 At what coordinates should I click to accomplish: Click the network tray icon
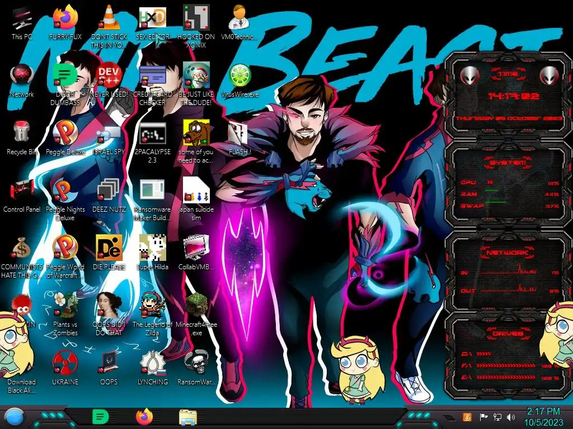click(497, 417)
